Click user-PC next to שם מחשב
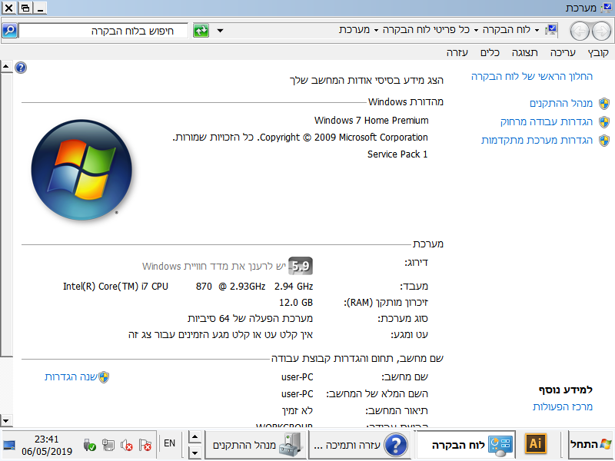This screenshot has height=461, width=615. (297, 376)
